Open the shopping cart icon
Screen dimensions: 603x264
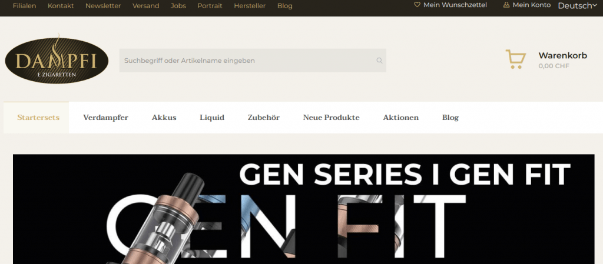point(515,59)
